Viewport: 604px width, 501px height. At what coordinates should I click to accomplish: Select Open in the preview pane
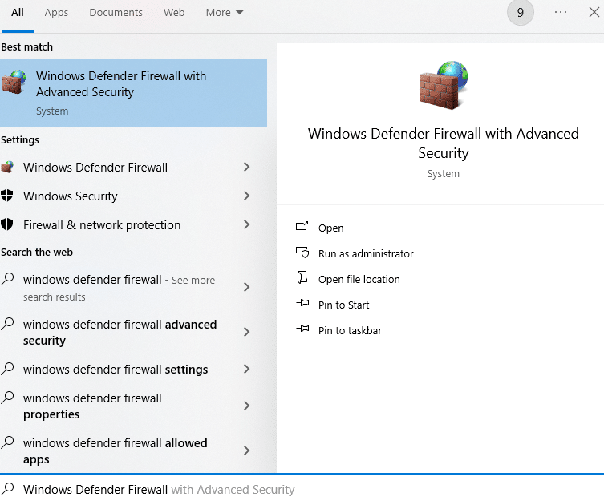[331, 228]
